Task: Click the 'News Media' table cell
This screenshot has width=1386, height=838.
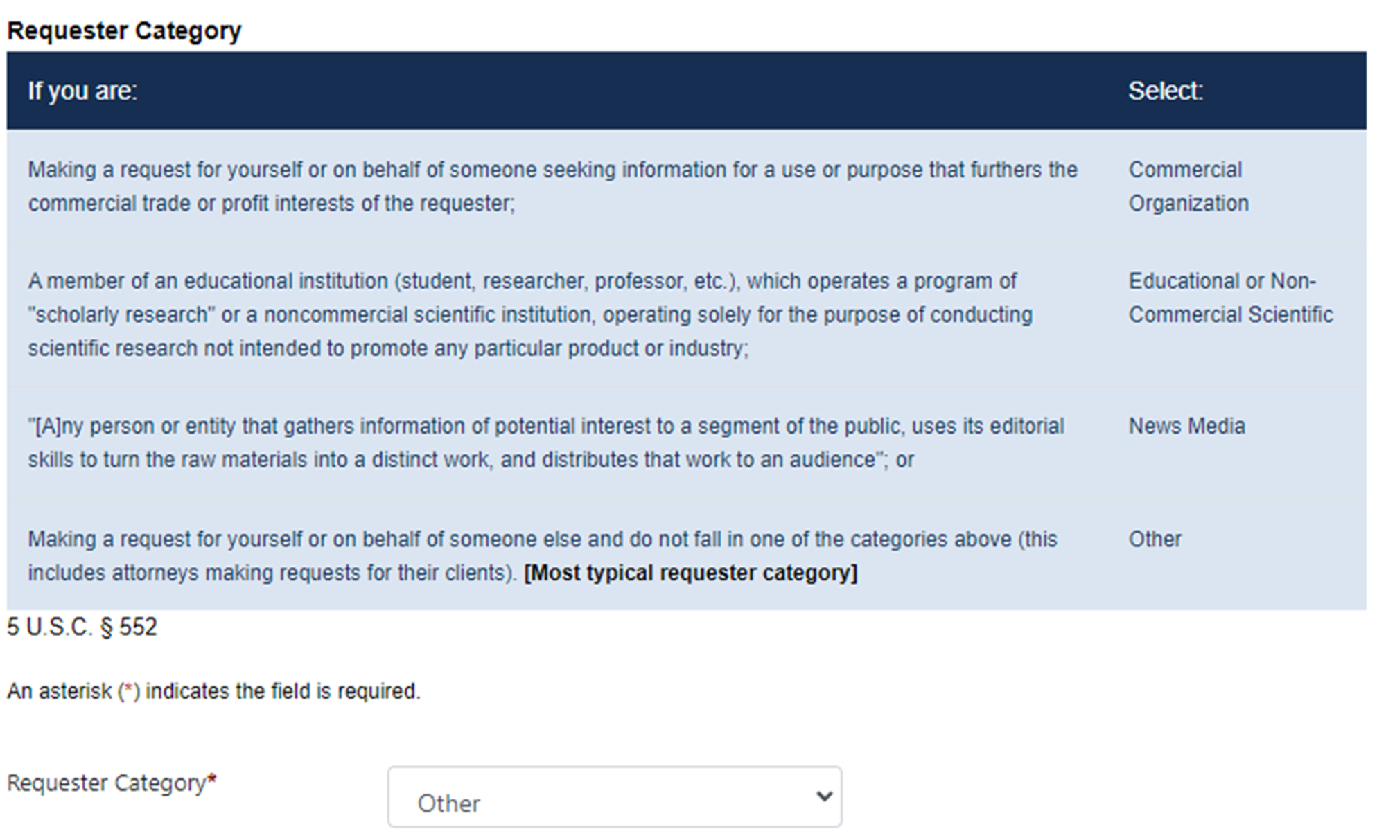Action: 1186,426
